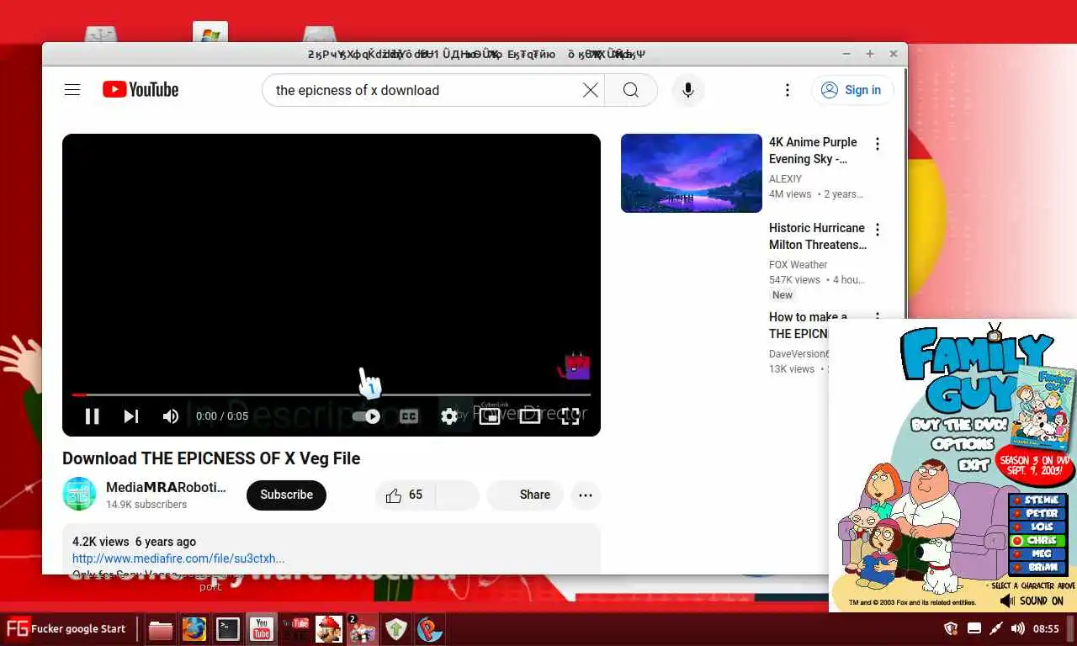Clear the search box with the X icon
1077x646 pixels.
click(591, 90)
